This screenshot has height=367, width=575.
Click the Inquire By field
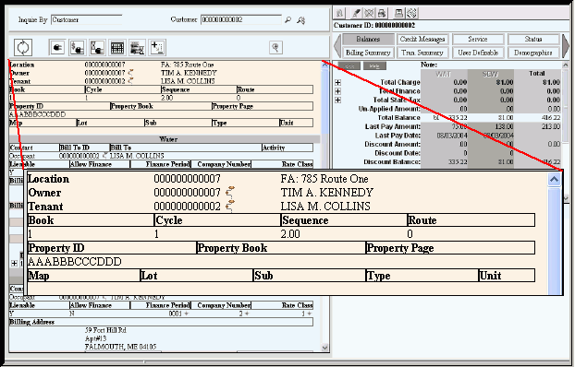(x=87, y=19)
